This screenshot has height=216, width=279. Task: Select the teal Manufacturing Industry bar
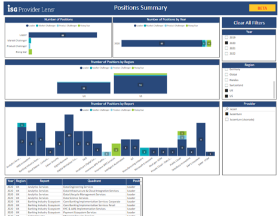(145, 152)
